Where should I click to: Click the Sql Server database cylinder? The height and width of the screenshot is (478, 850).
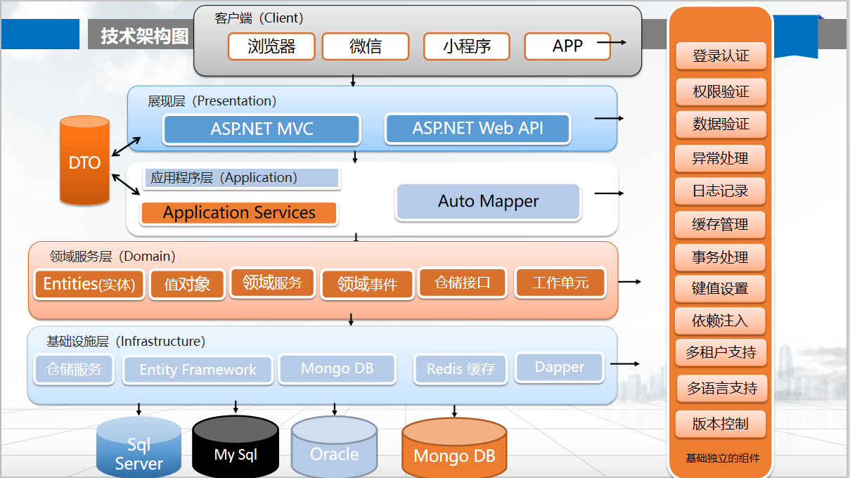tap(139, 448)
